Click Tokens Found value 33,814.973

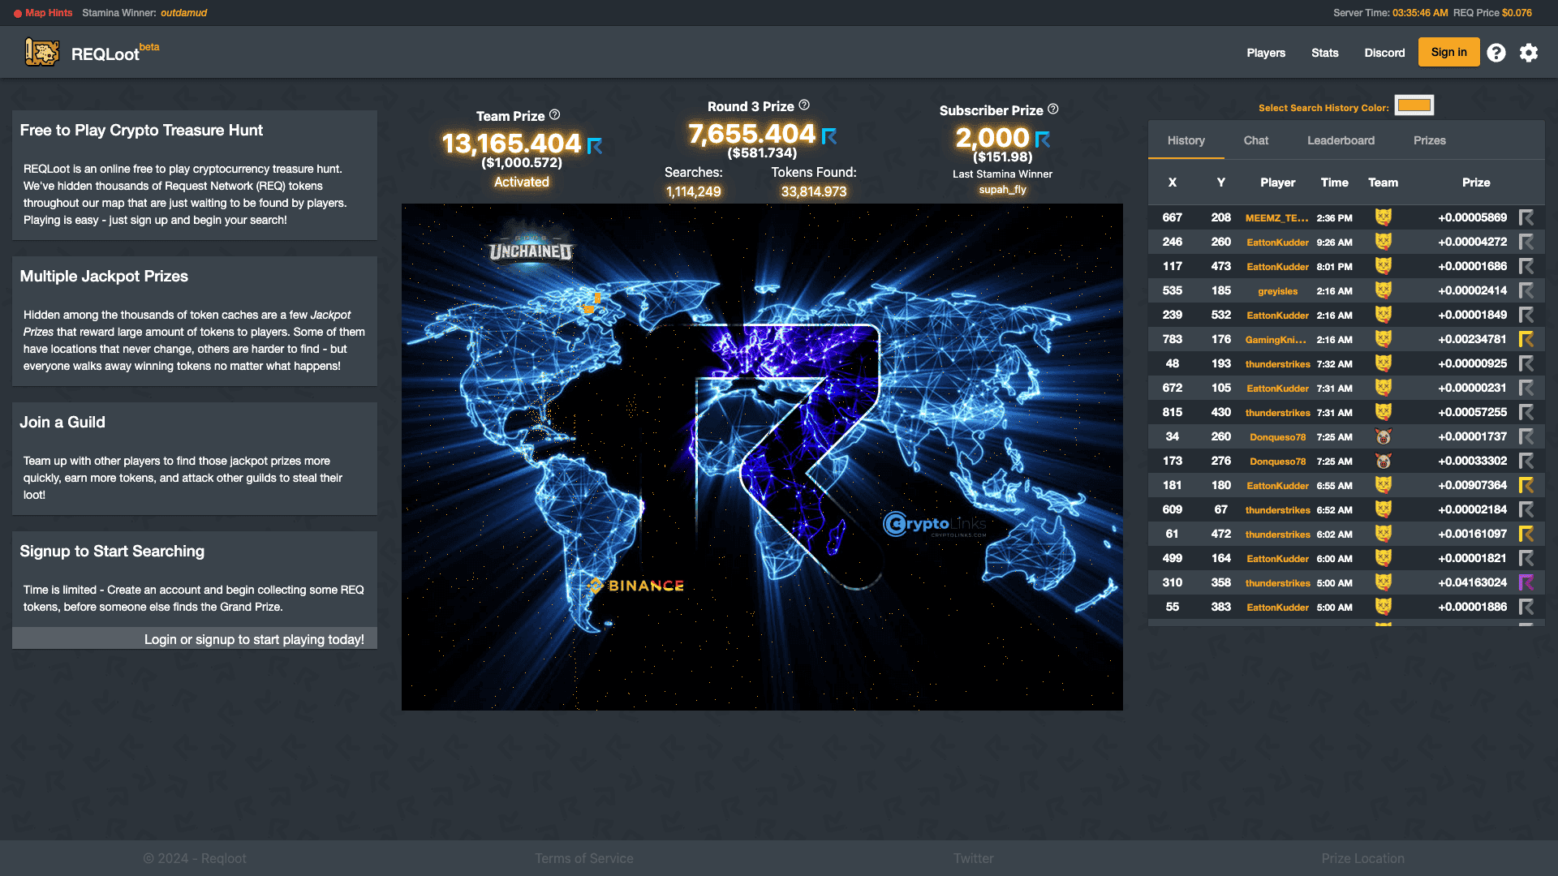coord(813,191)
